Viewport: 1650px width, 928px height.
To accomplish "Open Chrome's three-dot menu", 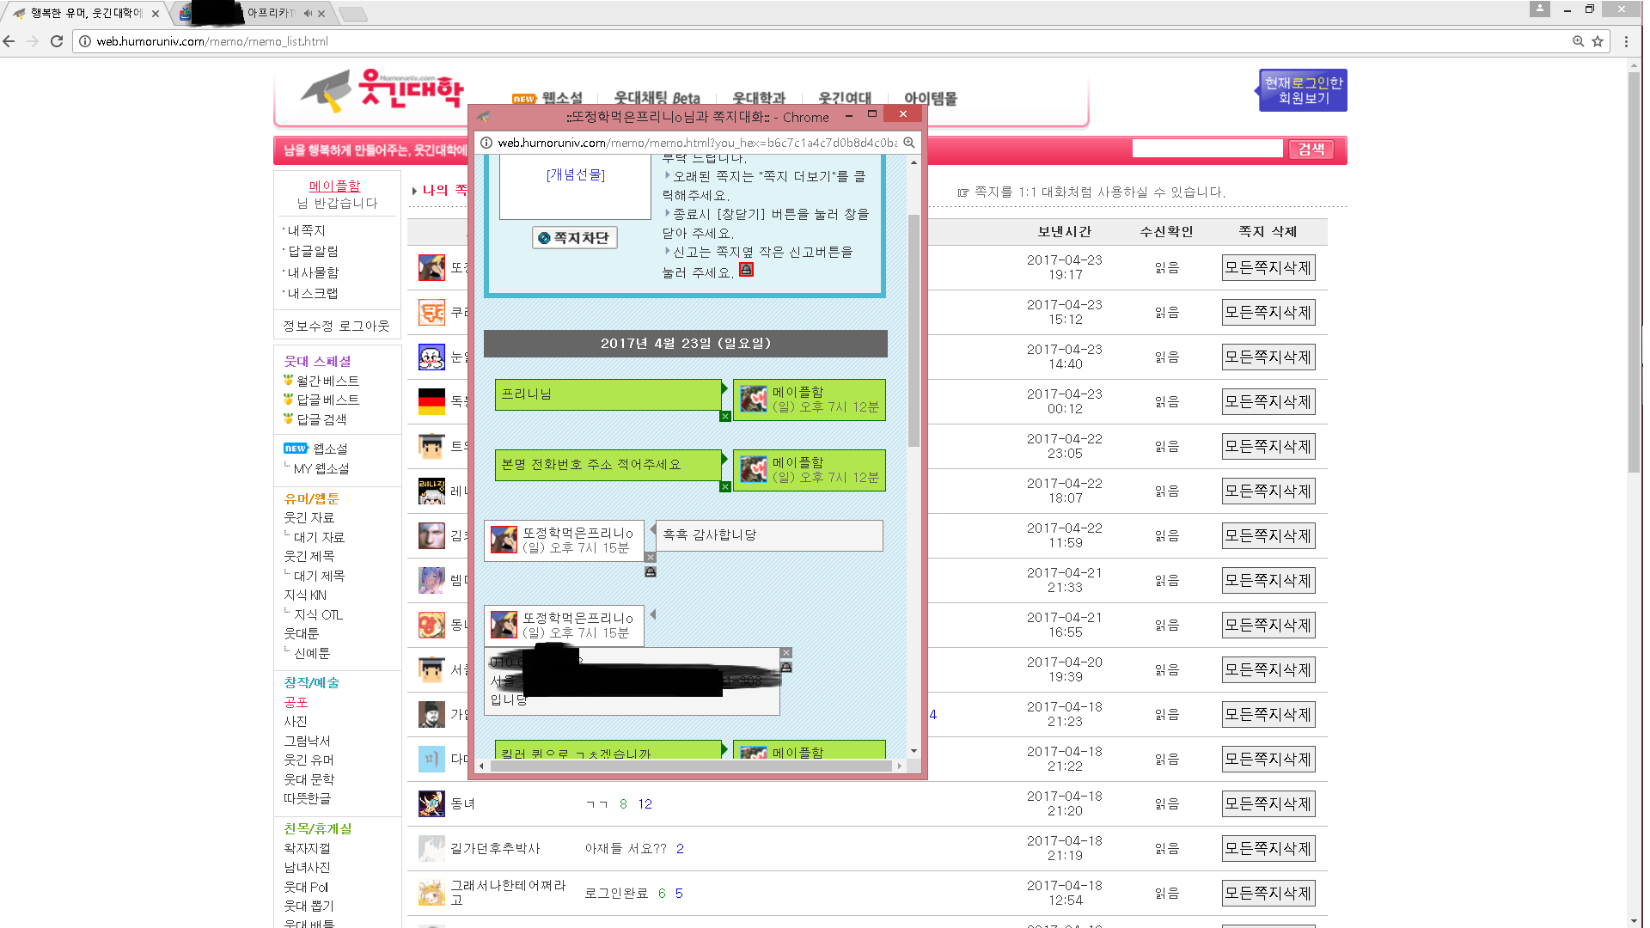I will coord(1625,41).
